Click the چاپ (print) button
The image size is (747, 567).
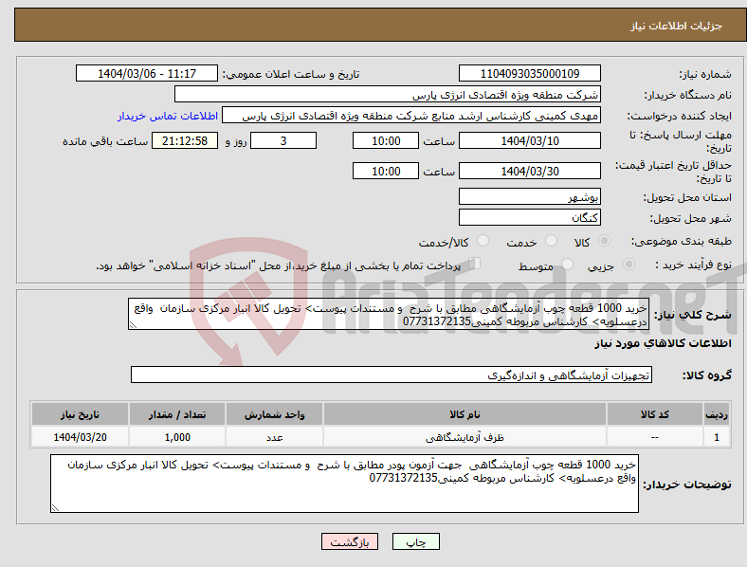[415, 541]
